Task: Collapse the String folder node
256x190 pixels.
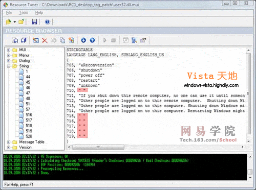Action: pos(9,66)
